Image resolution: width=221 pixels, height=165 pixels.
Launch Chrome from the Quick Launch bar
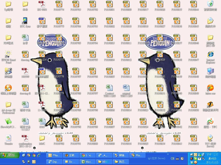coord(34,155)
